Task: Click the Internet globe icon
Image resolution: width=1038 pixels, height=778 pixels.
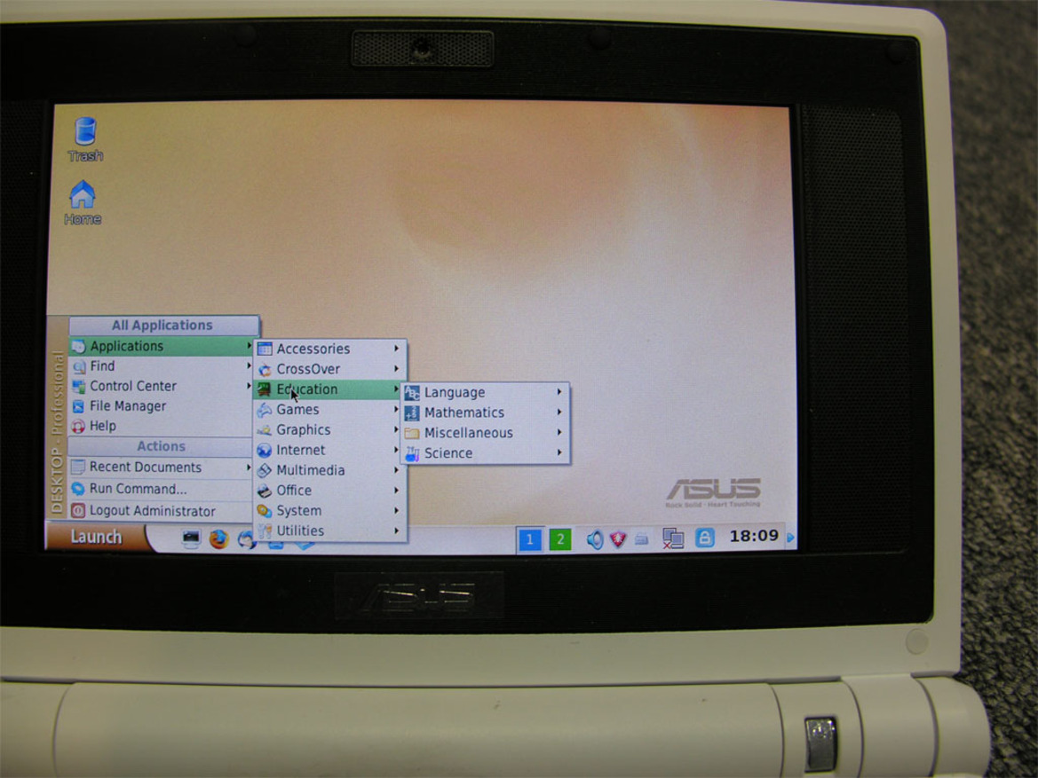Action: pyautogui.click(x=265, y=451)
